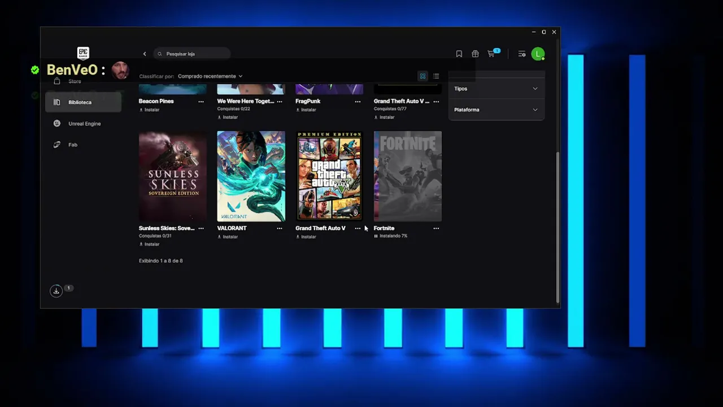This screenshot has height=407, width=723.
Task: Click the Sunless Skies title text
Action: coord(167,228)
